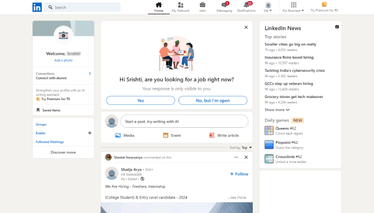The height and width of the screenshot is (213, 374).
Task: Read Smaller cities go big on realty
Action: [x=290, y=44]
